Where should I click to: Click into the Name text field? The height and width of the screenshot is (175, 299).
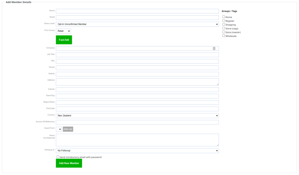pos(137,11)
